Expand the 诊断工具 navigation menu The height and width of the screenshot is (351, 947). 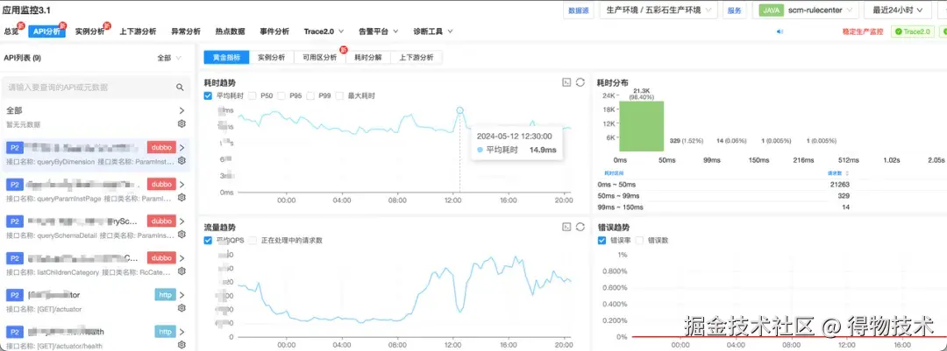coord(433,32)
